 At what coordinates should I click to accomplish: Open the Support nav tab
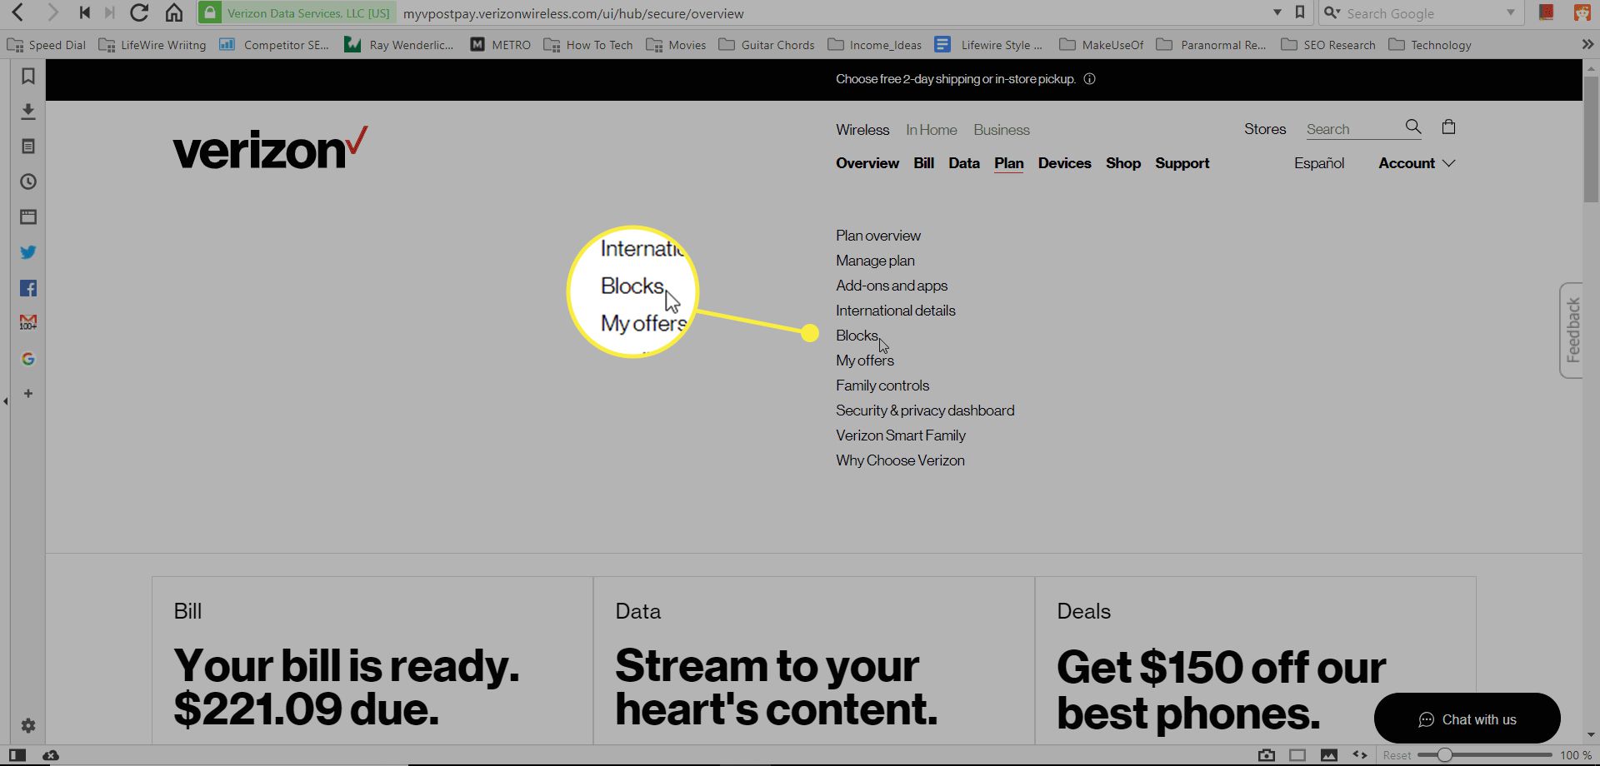(1182, 163)
